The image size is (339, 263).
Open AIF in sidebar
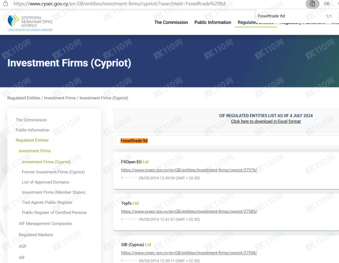pos(22,257)
